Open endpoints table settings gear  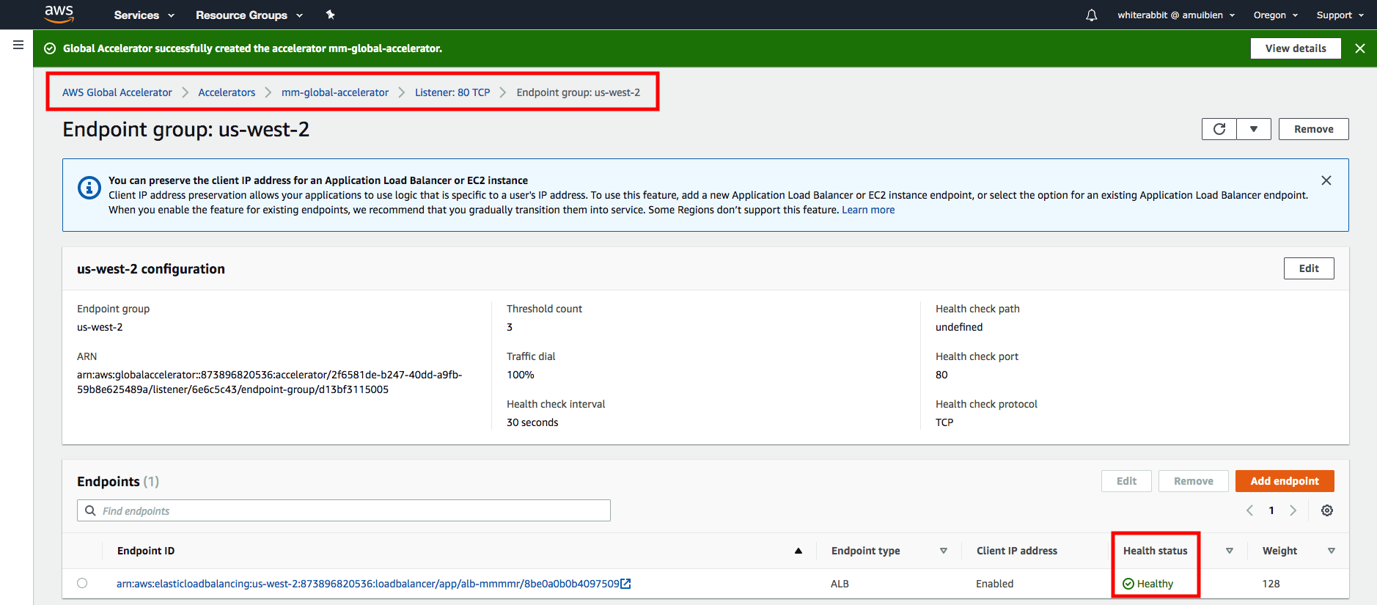pyautogui.click(x=1327, y=510)
